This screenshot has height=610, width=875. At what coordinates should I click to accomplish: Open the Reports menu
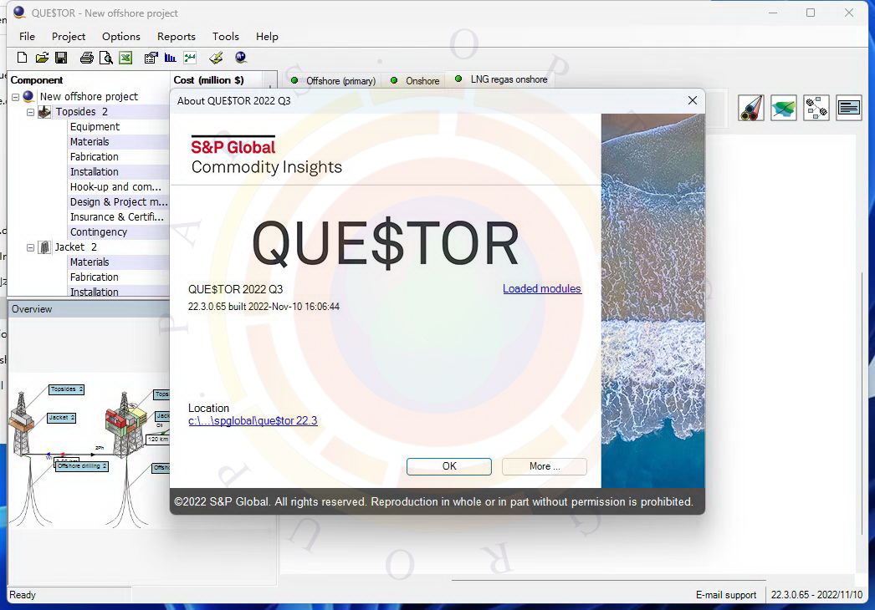tap(177, 36)
